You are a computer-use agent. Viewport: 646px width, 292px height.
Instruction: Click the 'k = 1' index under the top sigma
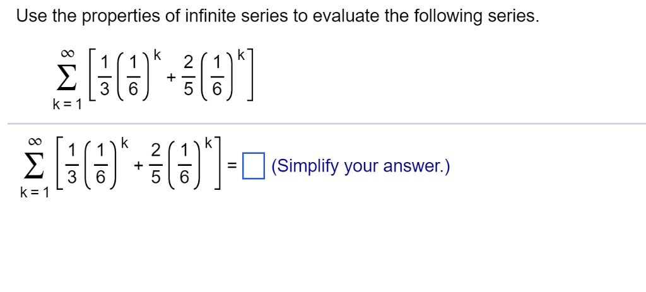point(68,105)
